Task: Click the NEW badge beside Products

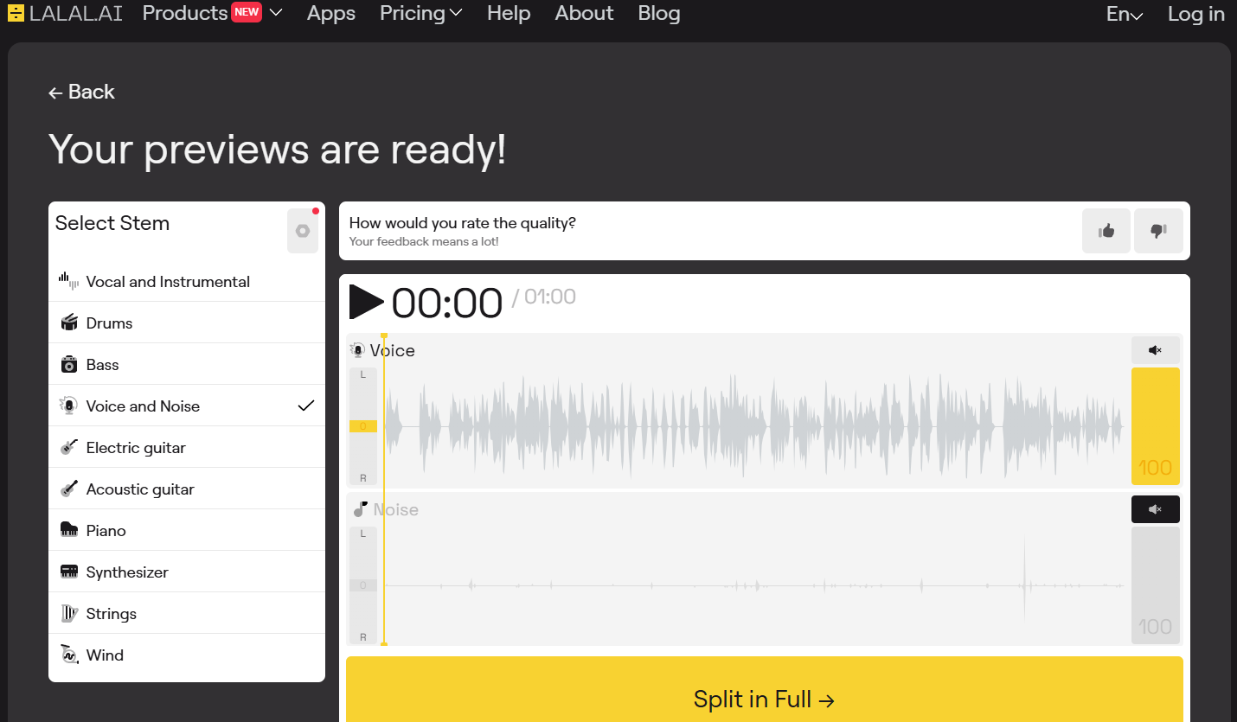Action: point(247,12)
